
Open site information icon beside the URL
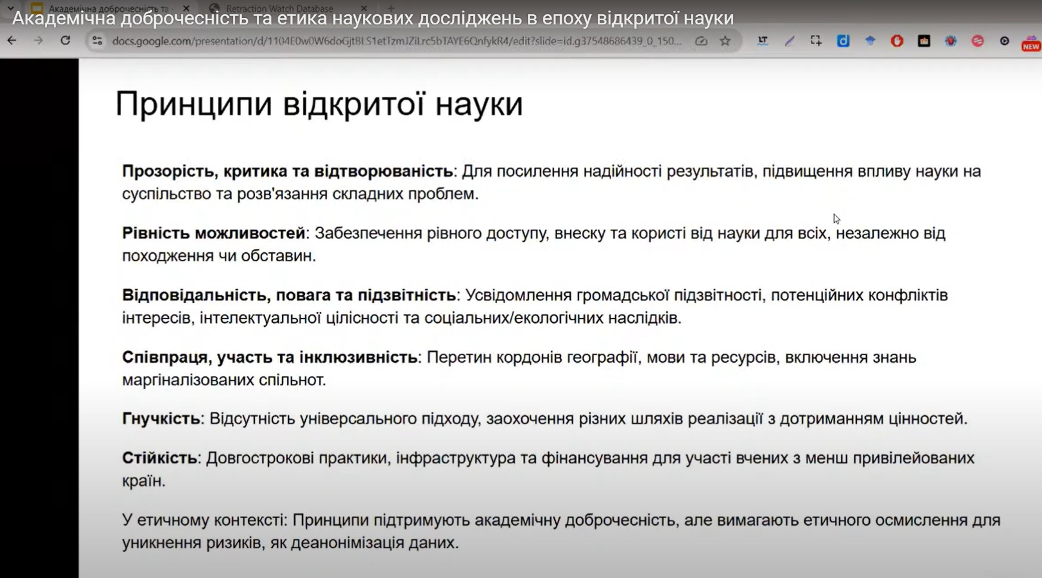(97, 41)
